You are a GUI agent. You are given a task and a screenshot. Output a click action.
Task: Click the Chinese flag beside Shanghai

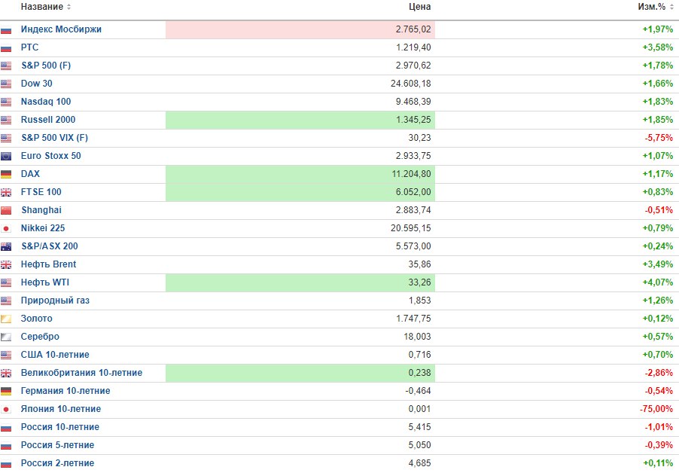coord(6,210)
